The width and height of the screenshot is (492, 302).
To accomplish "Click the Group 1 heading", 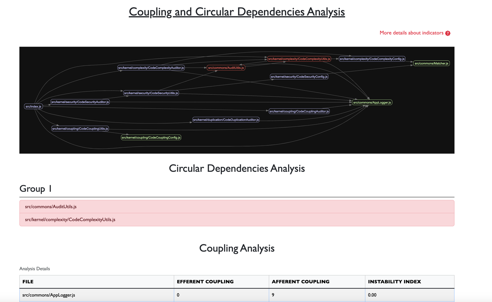I will [x=36, y=189].
